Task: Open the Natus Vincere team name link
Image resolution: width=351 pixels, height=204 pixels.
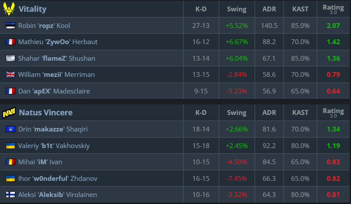Action: tap(46, 113)
